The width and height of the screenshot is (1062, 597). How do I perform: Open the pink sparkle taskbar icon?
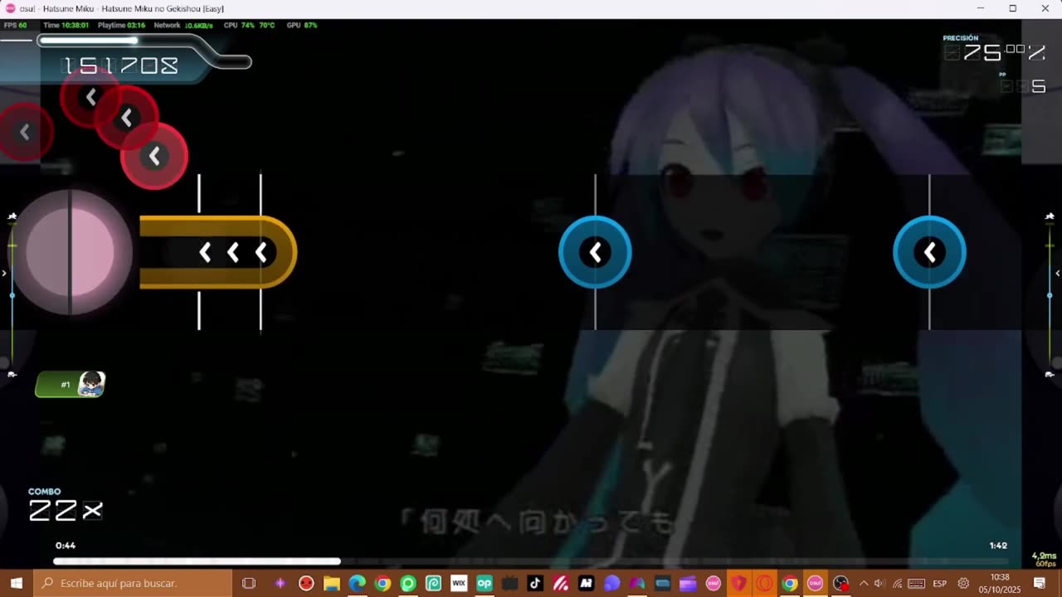[x=280, y=583]
